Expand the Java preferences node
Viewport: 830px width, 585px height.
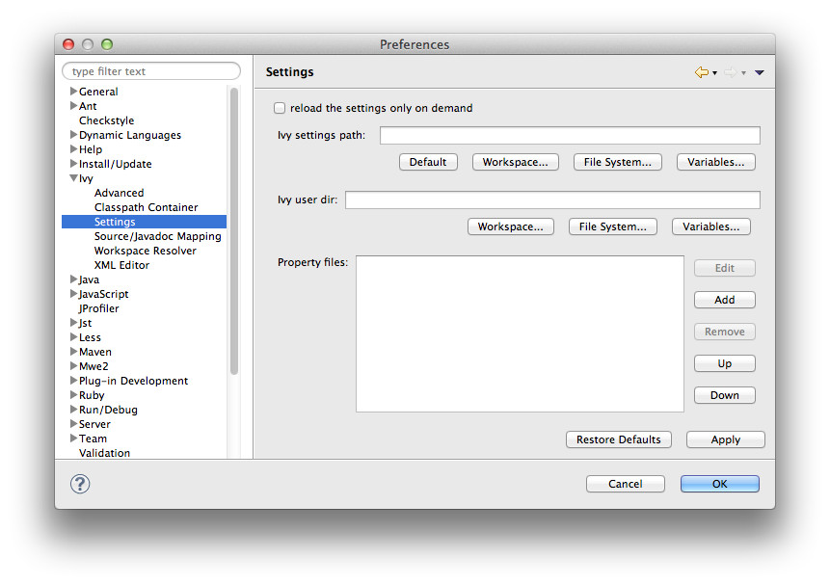click(x=73, y=279)
